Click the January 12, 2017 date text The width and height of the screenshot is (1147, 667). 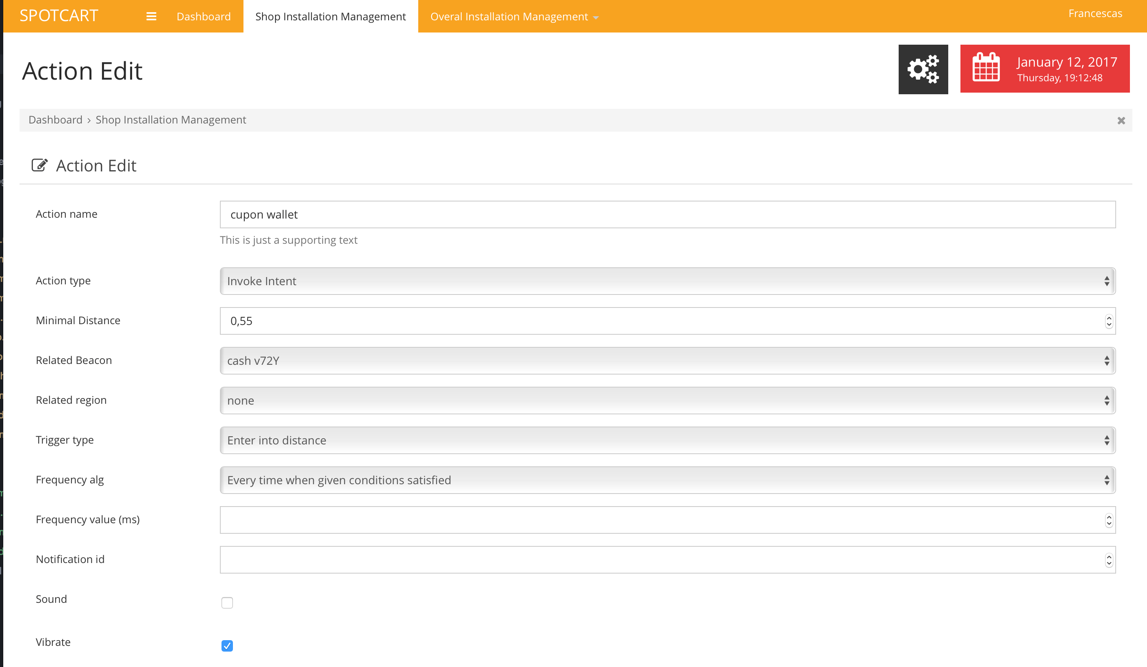(1067, 62)
